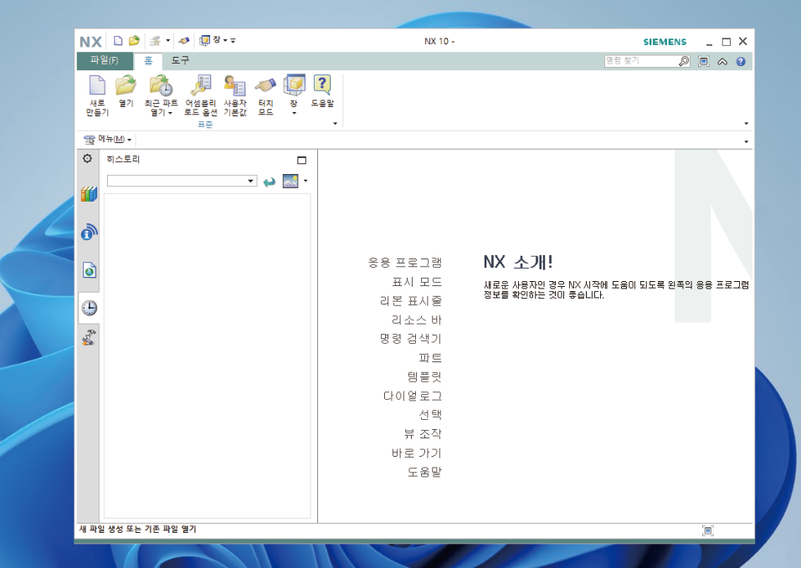Select the Display Modes (표시 모드) link
Image resolution: width=801 pixels, height=568 pixels.
tap(416, 282)
